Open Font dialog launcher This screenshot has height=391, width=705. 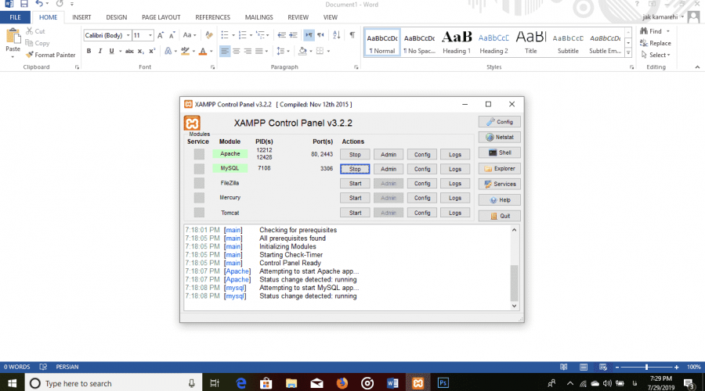click(x=212, y=67)
